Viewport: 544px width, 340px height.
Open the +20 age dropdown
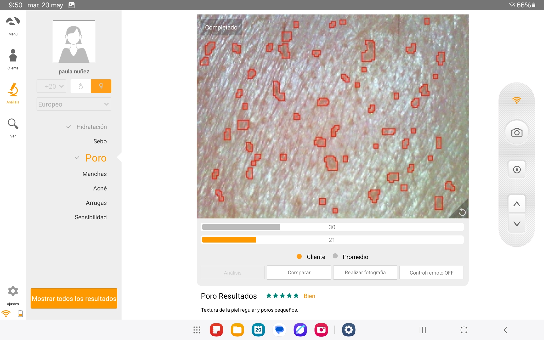click(51, 86)
